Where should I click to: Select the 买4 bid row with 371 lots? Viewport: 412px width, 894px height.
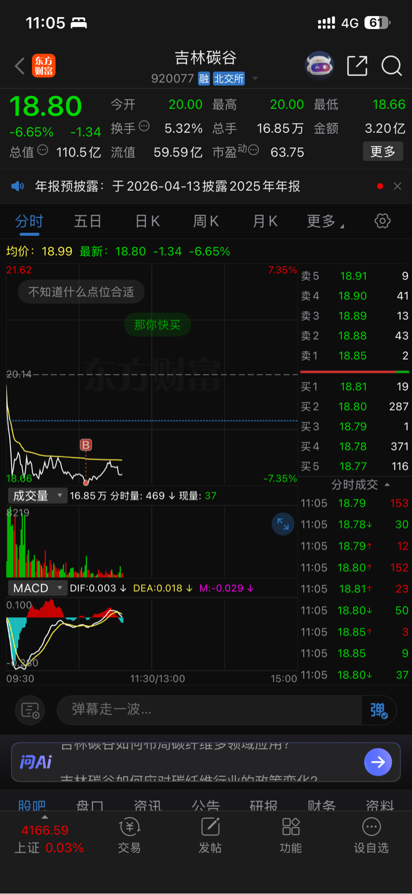354,446
